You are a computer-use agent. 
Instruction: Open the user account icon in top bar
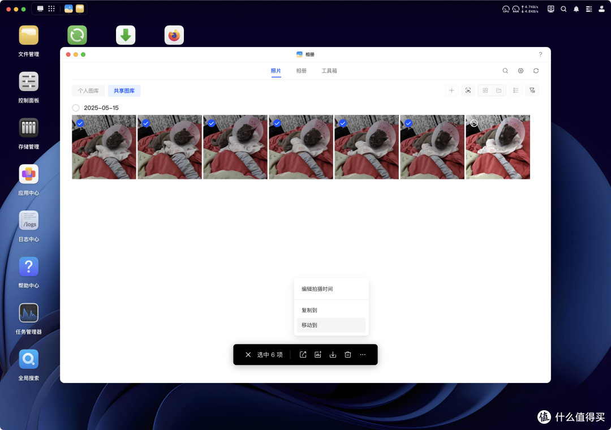coord(601,9)
